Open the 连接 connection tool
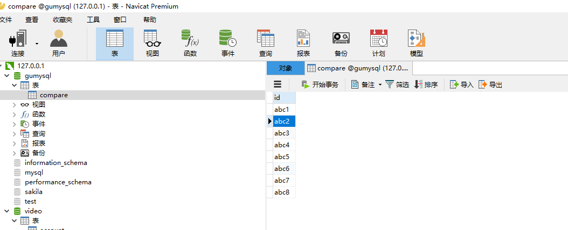Viewport: 568px width, 230px height. [x=18, y=44]
